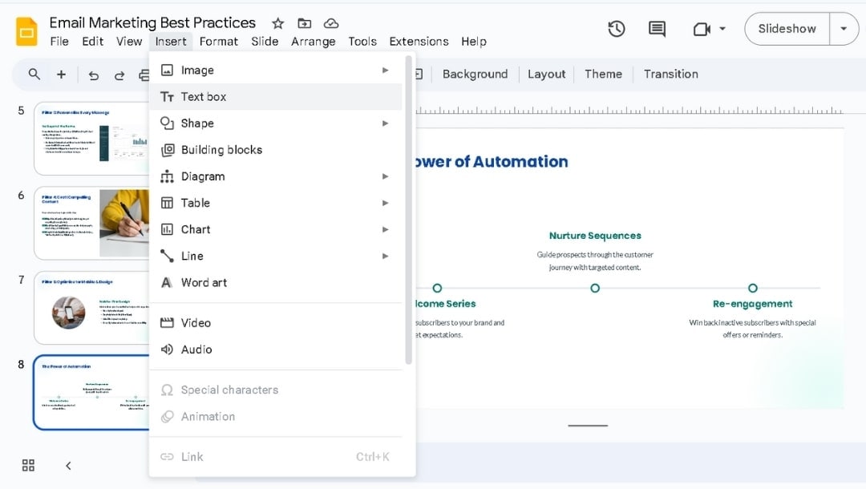Expand the Table submenu
This screenshot has height=489, width=866.
(x=385, y=203)
